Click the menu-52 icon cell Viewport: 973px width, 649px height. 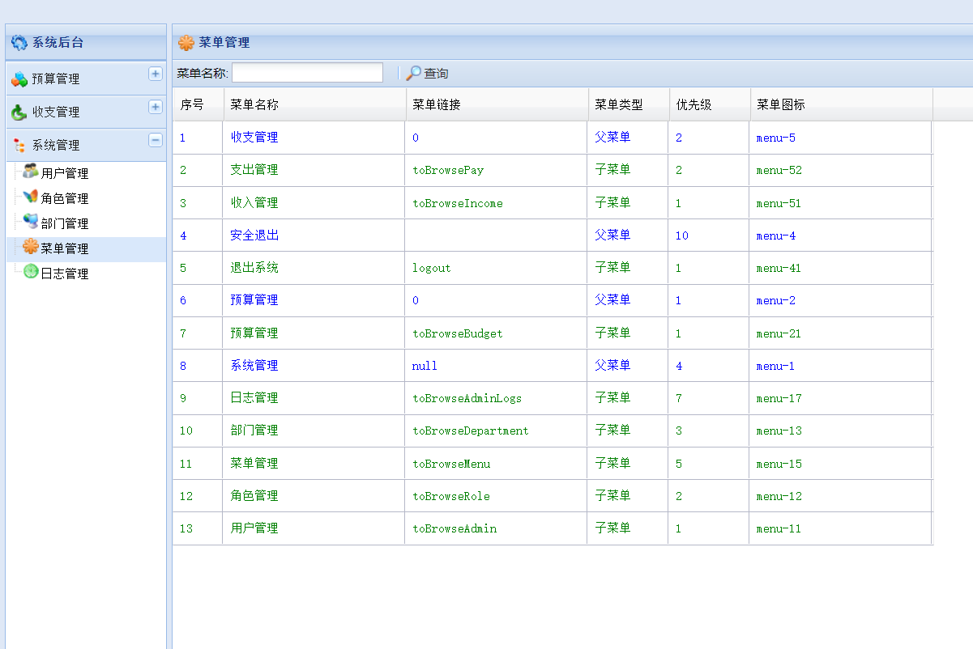pos(840,170)
